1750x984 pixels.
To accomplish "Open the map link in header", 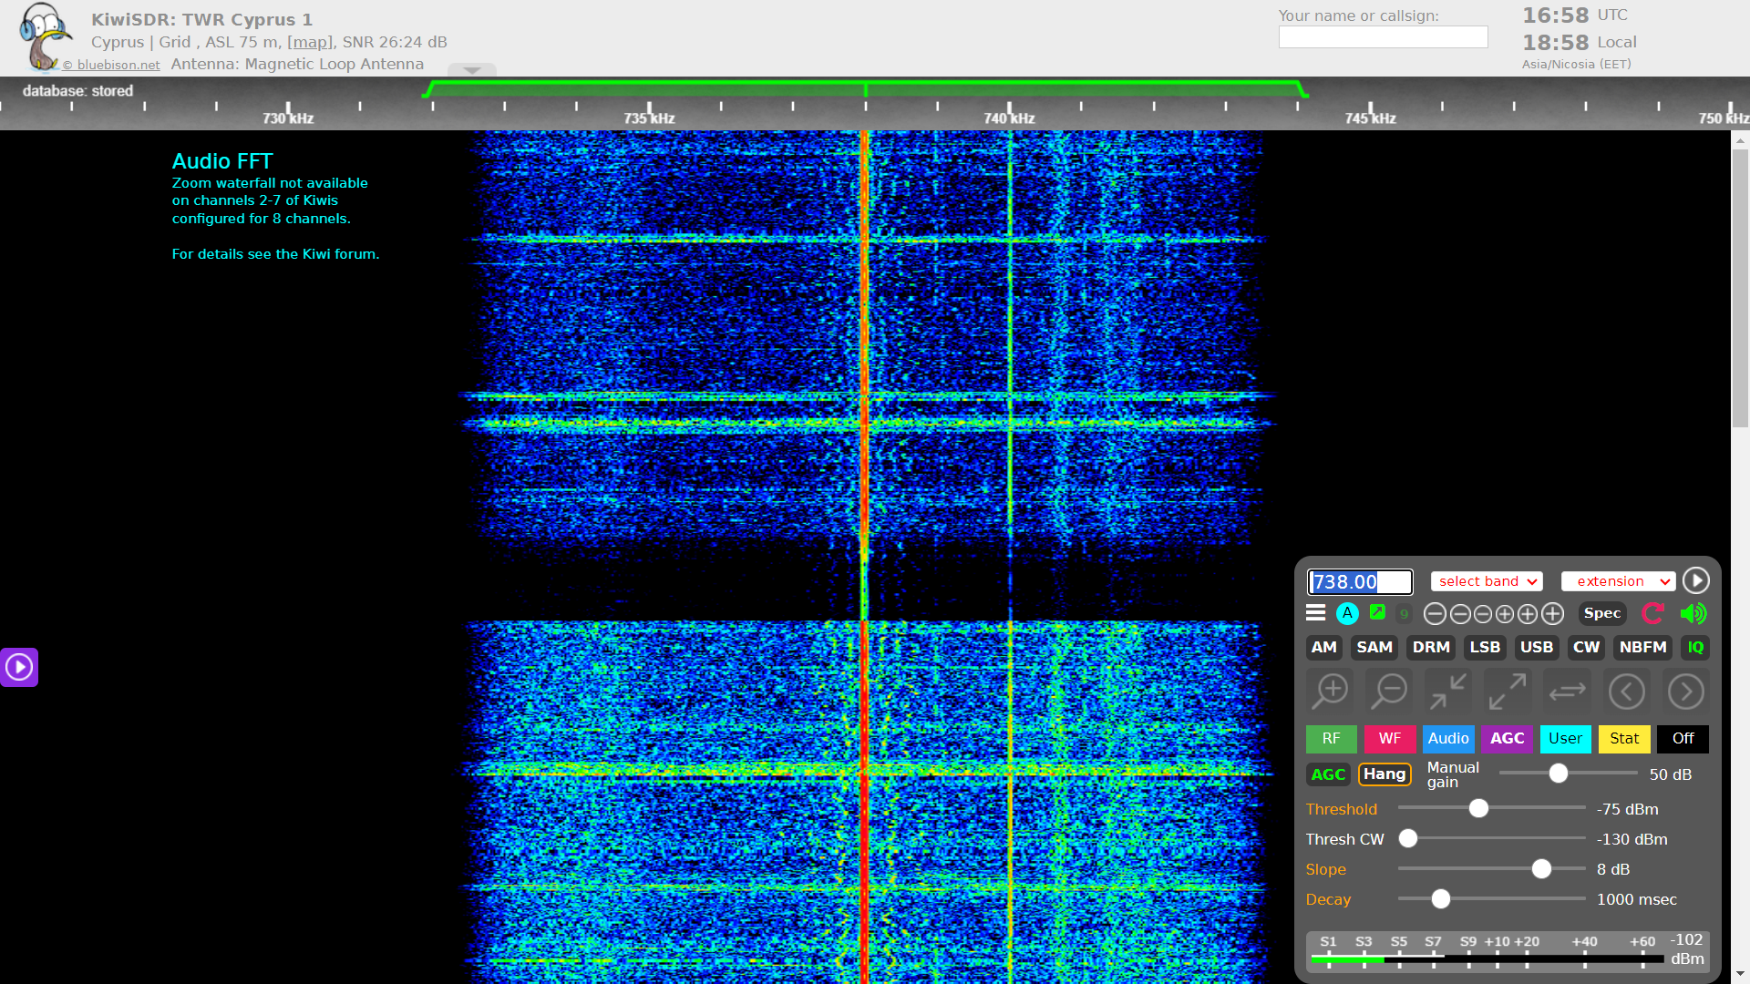I will tap(309, 42).
